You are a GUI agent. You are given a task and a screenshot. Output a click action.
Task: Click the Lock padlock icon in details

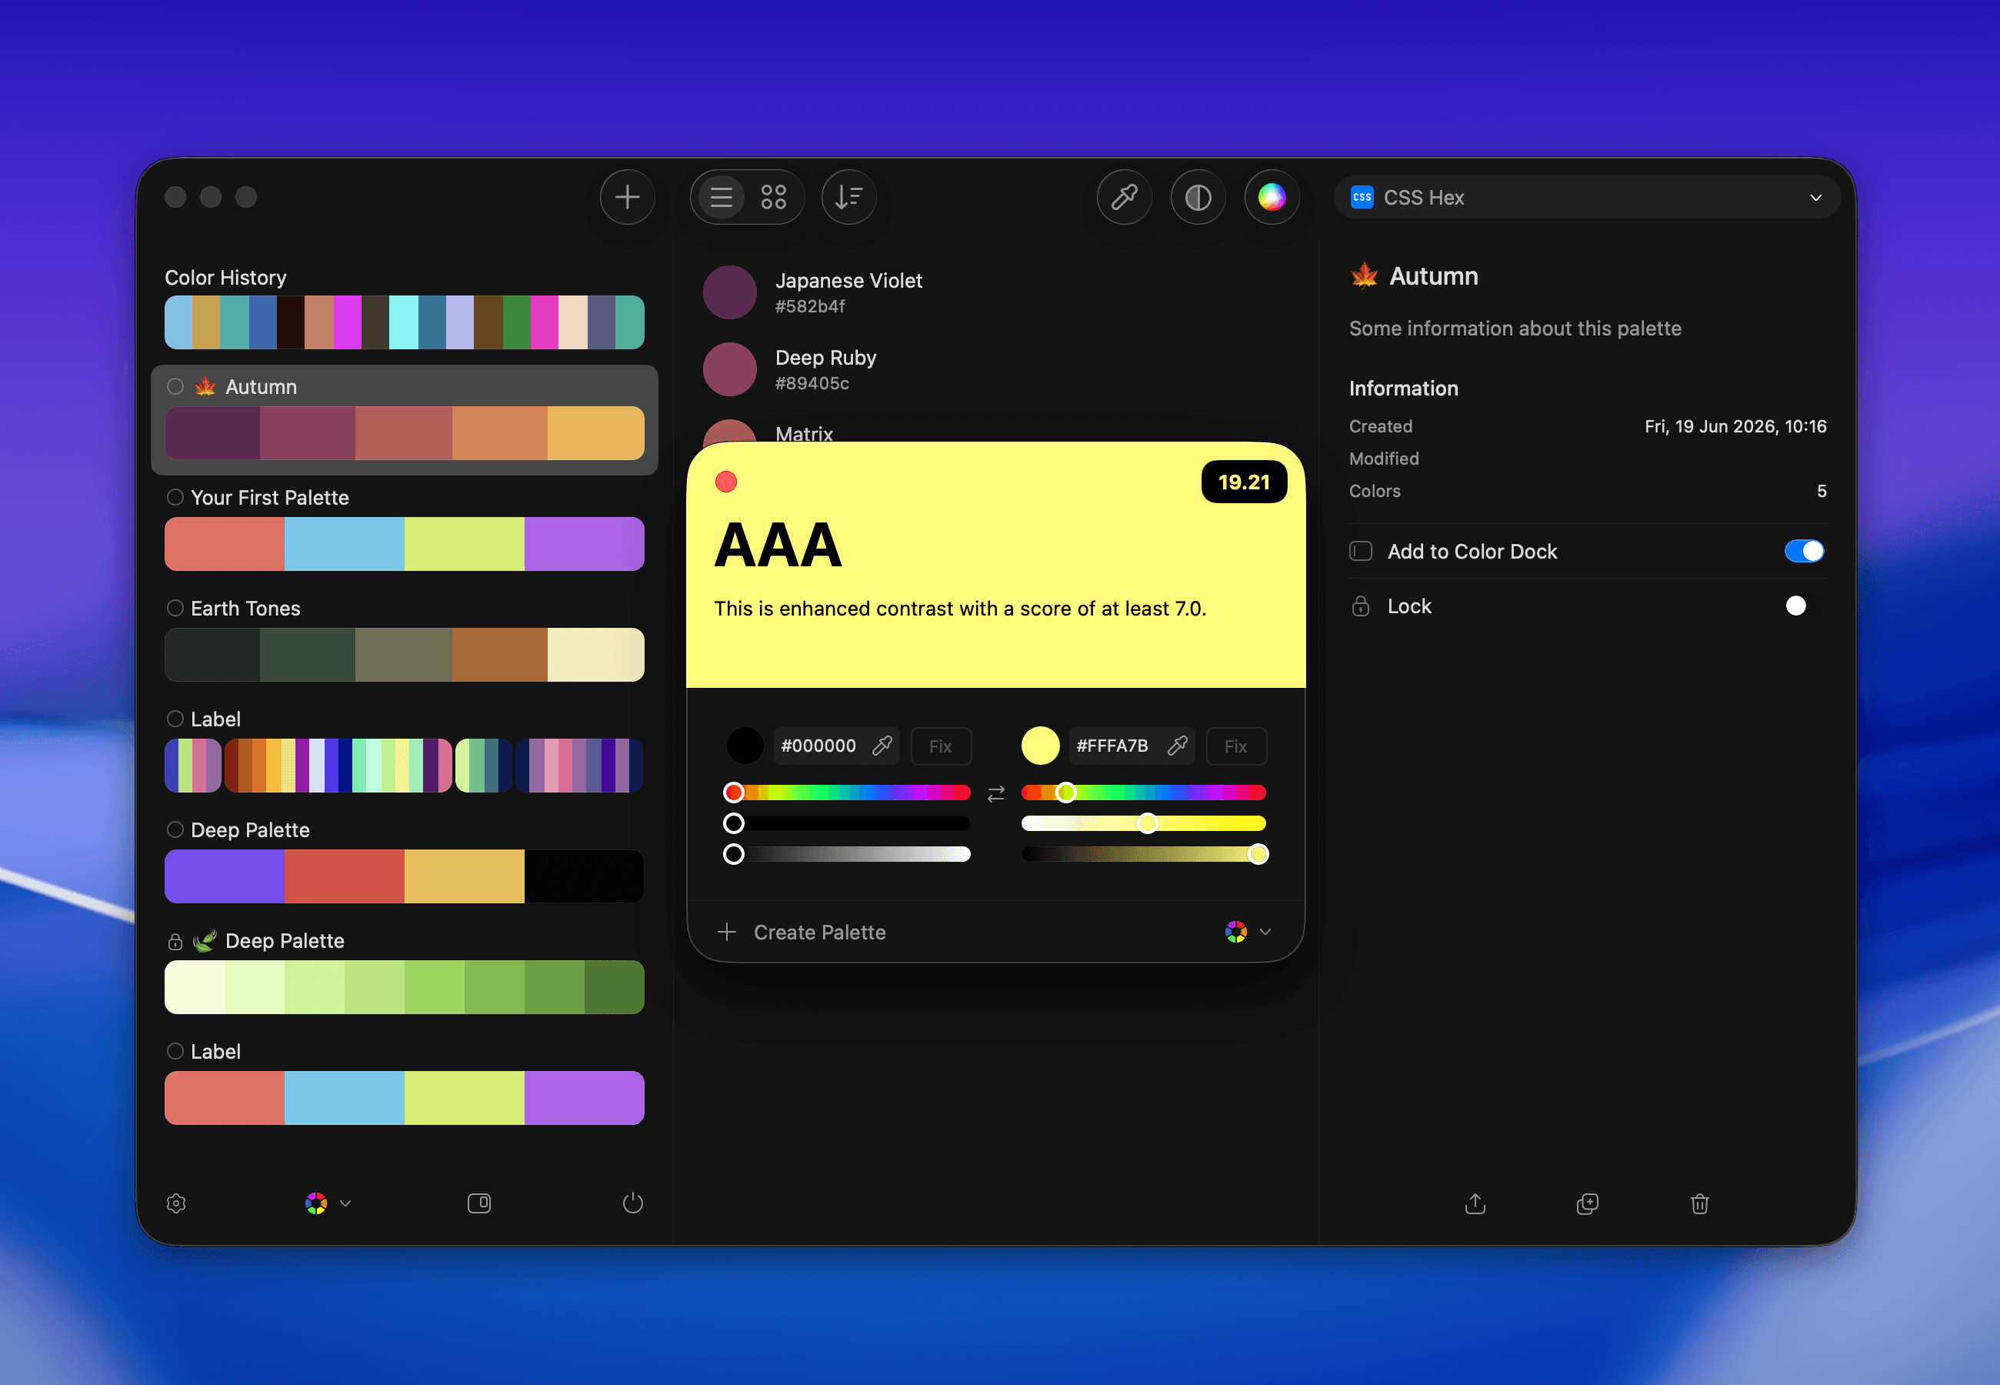click(x=1361, y=606)
